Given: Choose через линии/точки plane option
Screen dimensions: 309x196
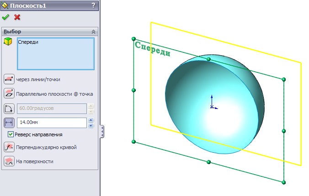Looking at the screenshot, I should click(x=9, y=79).
